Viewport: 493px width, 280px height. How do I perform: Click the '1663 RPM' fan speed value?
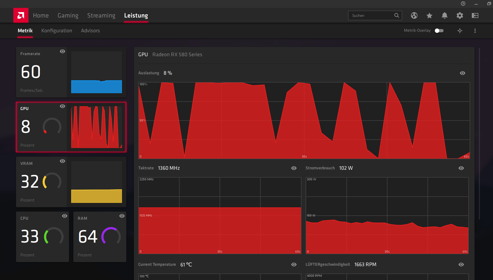pyautogui.click(x=365, y=265)
